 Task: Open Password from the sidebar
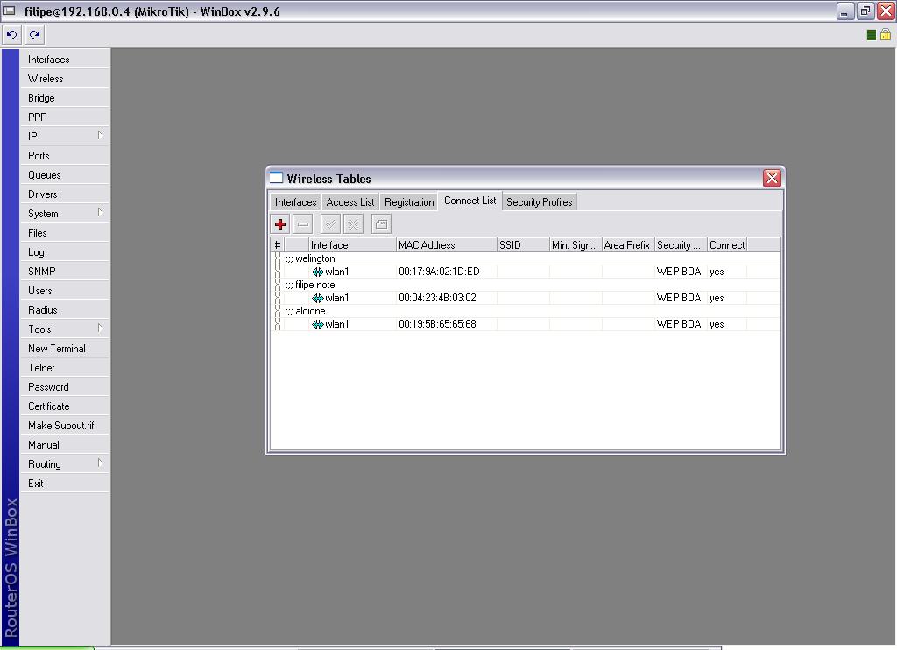(x=65, y=387)
